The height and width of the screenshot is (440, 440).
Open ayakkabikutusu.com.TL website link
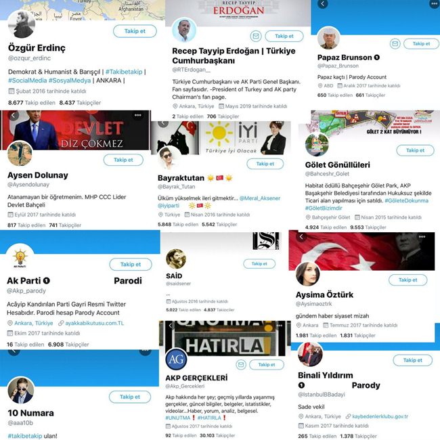(x=94, y=324)
